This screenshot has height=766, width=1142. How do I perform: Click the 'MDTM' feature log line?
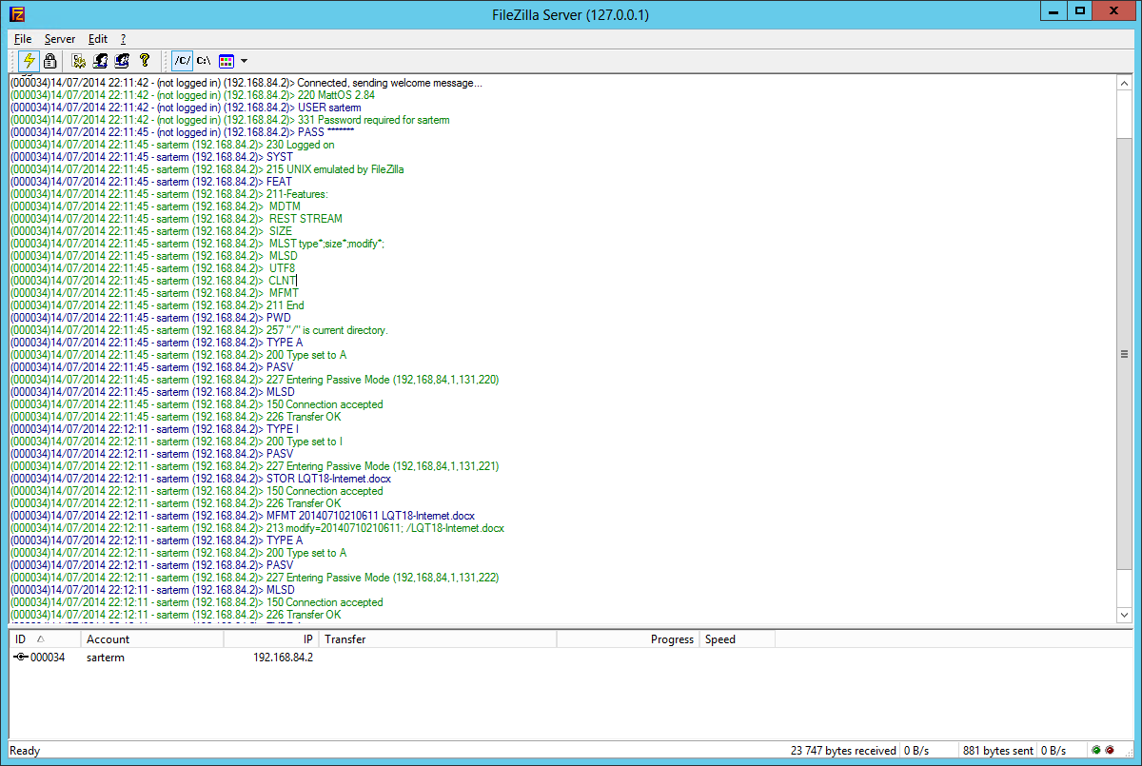pos(155,206)
